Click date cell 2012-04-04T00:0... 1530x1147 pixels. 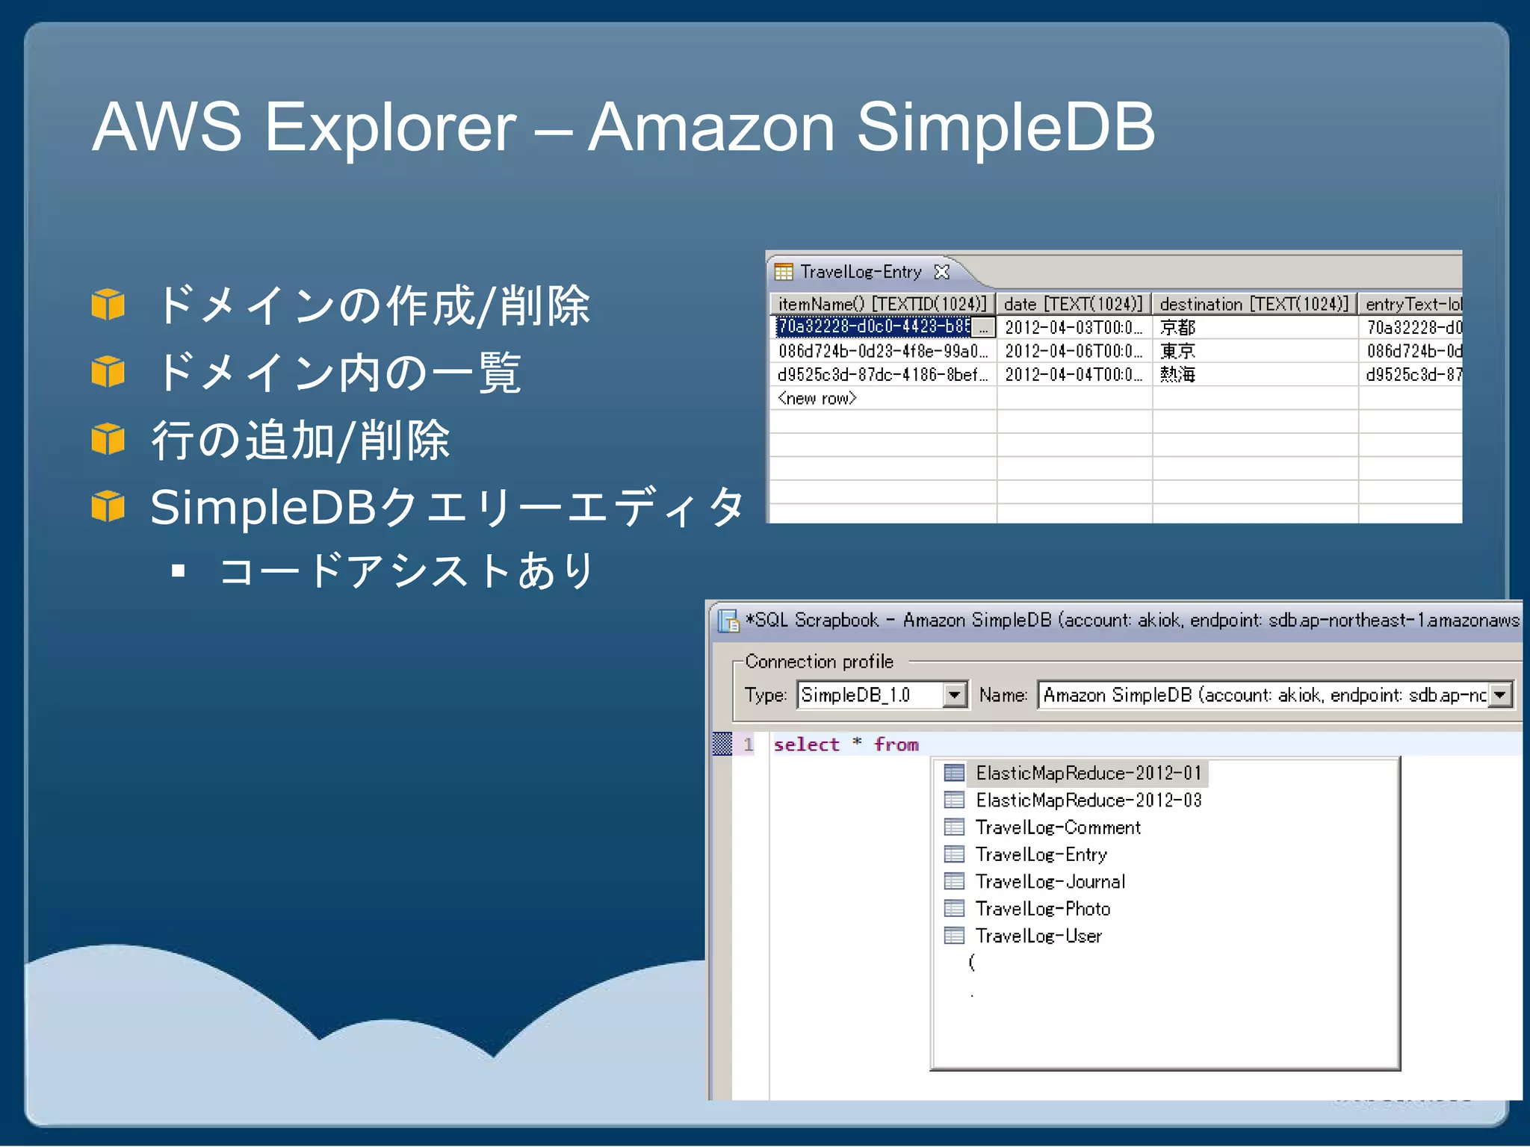coord(1074,375)
